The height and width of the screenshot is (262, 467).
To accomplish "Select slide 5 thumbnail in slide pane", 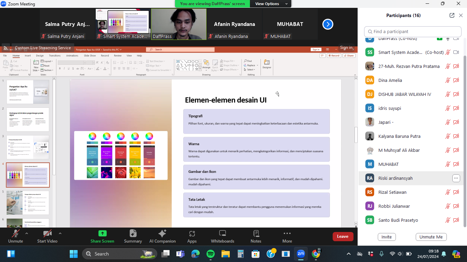I will click(28, 203).
